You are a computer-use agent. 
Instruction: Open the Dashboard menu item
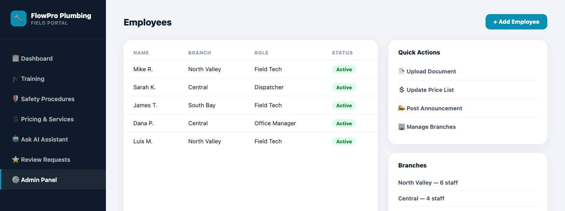coord(53,58)
